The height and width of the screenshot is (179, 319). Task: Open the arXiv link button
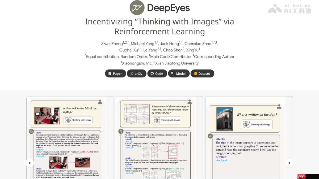pos(136,73)
